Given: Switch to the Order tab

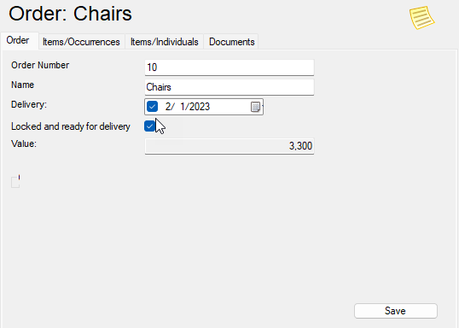Looking at the screenshot, I should tap(18, 40).
